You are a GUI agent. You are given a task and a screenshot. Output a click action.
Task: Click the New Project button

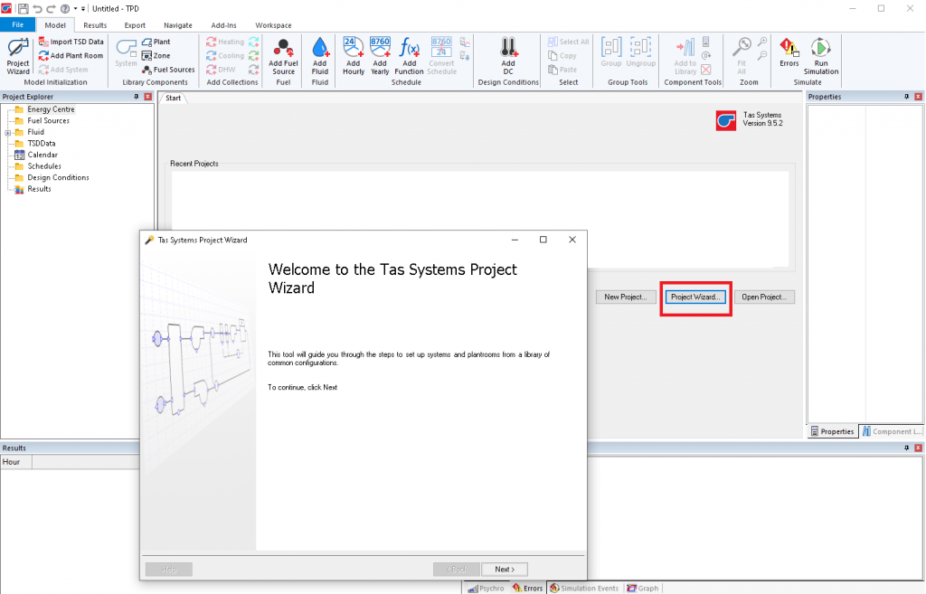click(625, 297)
